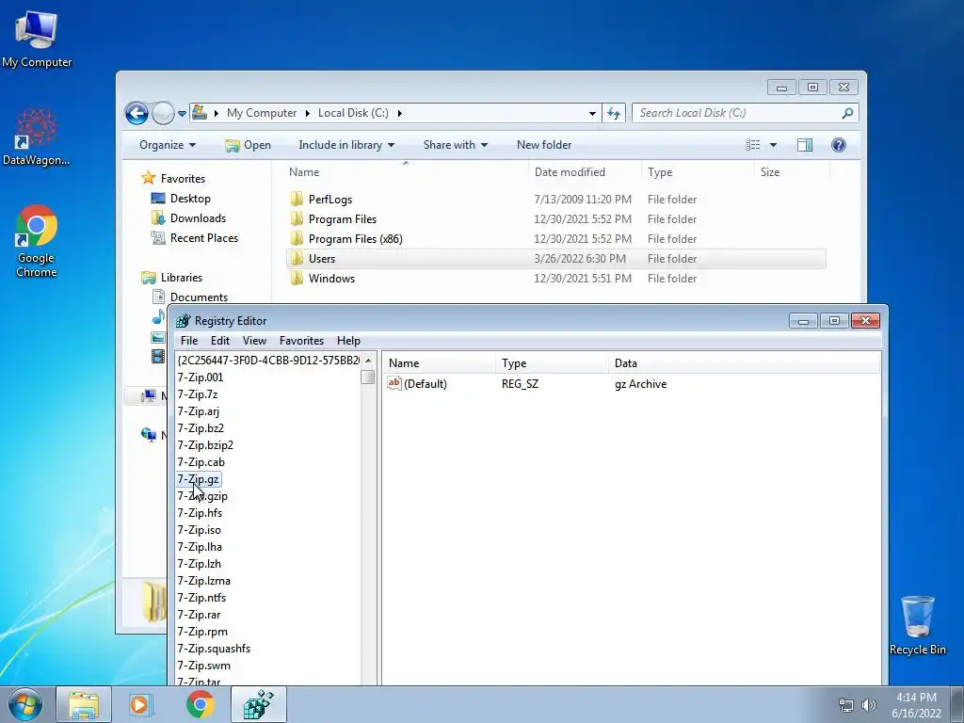Click the Type column header in Registry Editor
The image size is (964, 723).
[x=552, y=363]
